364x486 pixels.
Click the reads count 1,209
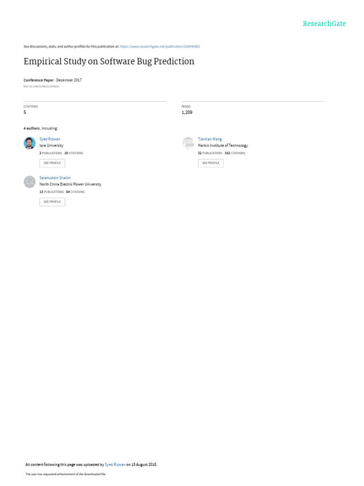tap(187, 112)
